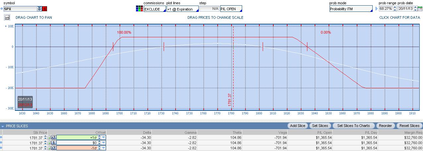Click the lock icon on the +1σ slice row

point(49,137)
